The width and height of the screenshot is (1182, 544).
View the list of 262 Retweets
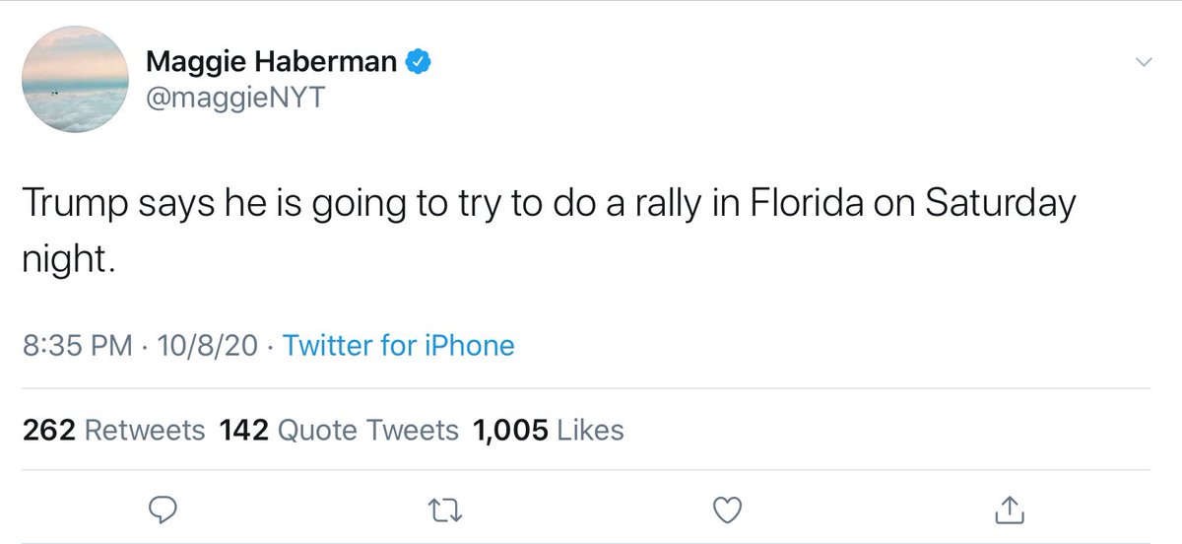[x=112, y=430]
